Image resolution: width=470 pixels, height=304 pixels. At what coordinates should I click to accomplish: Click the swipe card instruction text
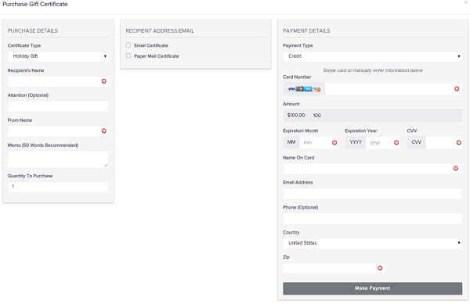(373, 70)
